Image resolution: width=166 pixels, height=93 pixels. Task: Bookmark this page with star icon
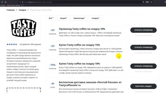point(151,2)
